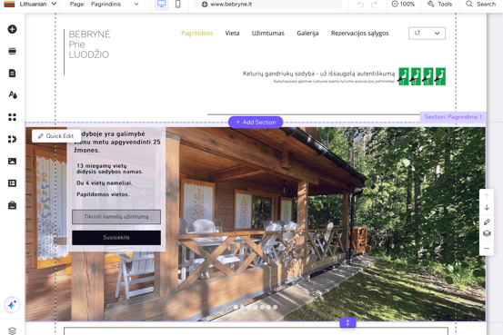Click the first slideshow navigation dot
Viewport: 503px width, 335px height.
tap(236, 307)
